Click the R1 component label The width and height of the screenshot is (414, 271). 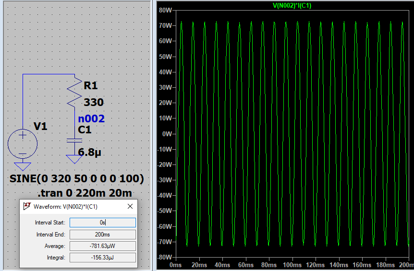click(x=91, y=85)
